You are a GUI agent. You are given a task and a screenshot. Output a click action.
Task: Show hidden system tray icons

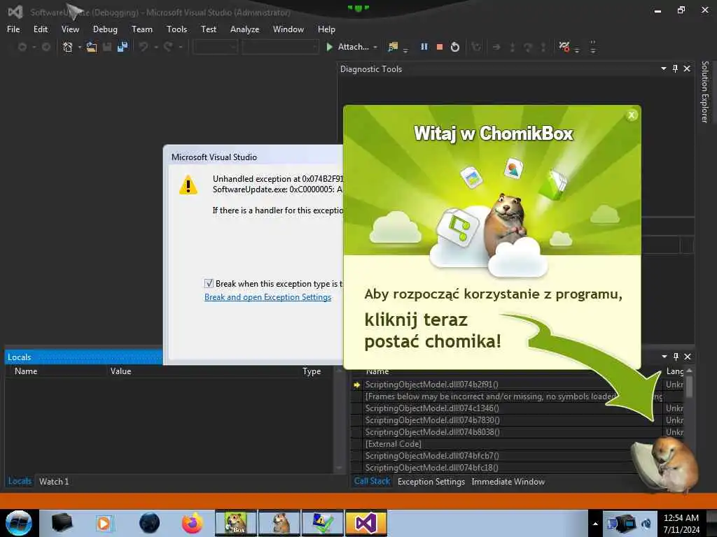click(595, 524)
